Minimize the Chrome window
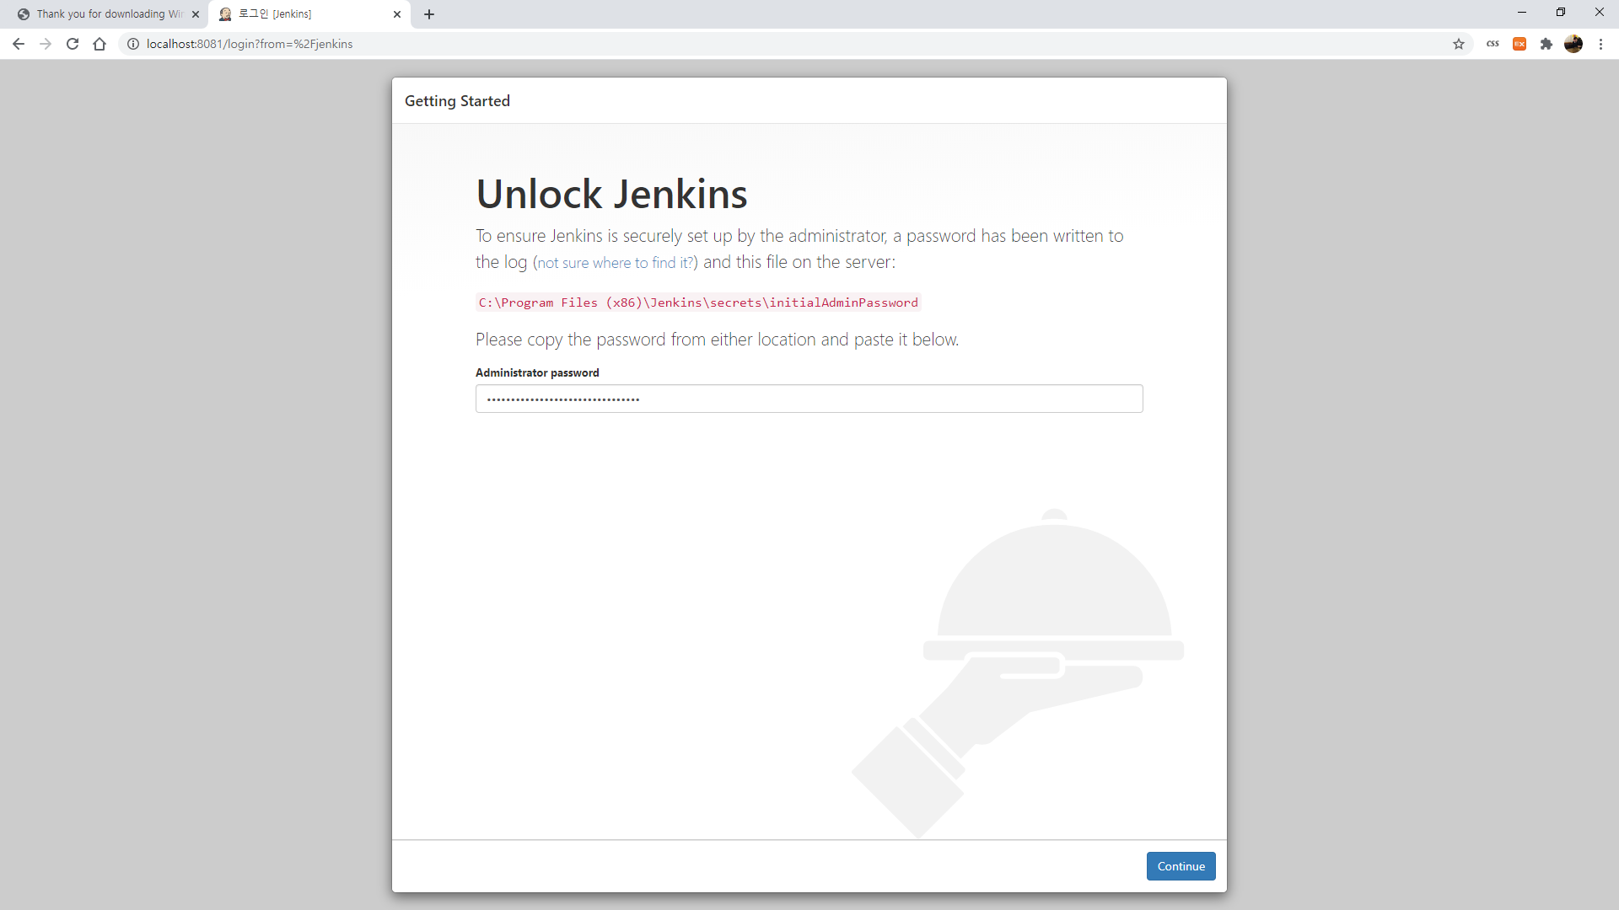 (1522, 12)
